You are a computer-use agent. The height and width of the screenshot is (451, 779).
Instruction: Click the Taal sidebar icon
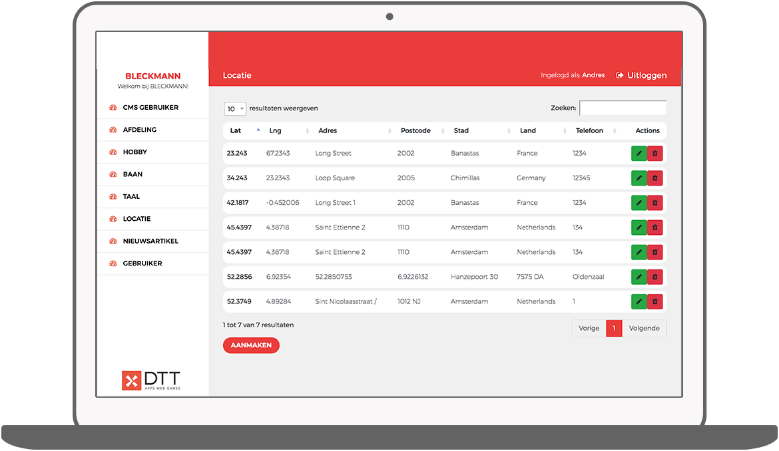[113, 197]
